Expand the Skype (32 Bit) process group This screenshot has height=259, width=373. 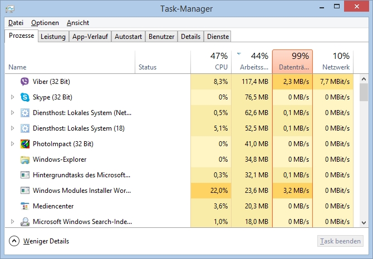[x=12, y=97]
